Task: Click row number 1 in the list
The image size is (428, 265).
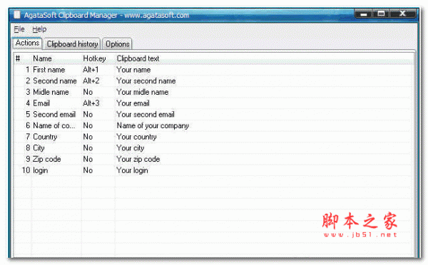Action: [x=28, y=70]
